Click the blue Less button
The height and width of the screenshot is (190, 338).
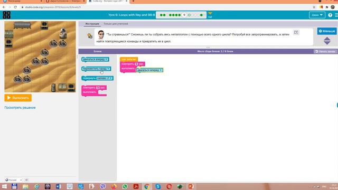coord(327,31)
